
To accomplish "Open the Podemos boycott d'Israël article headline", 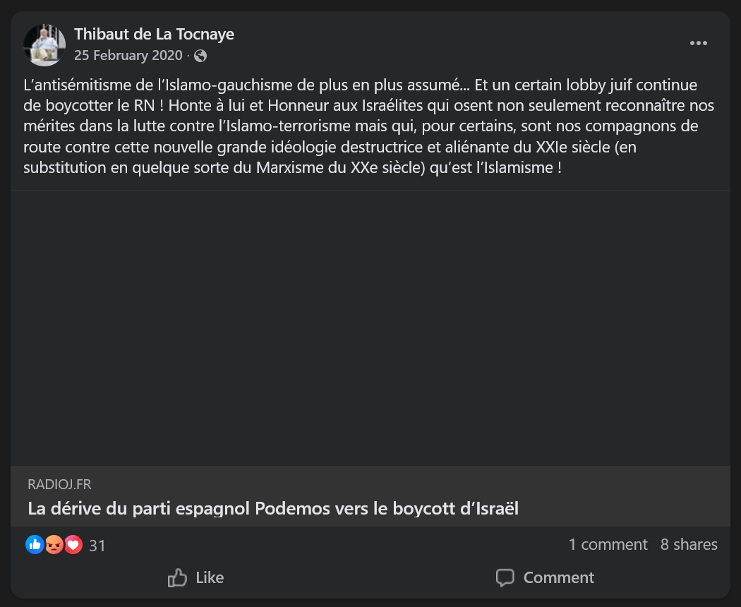I will point(273,508).
